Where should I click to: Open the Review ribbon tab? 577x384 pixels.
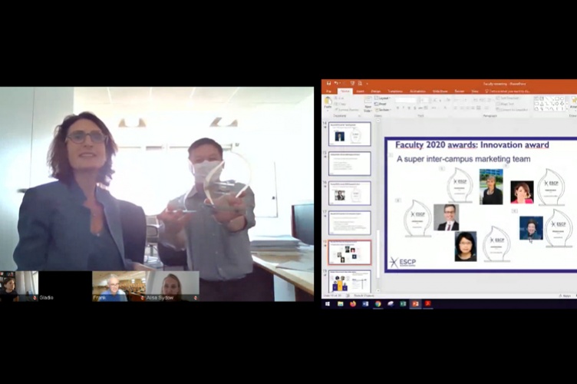(x=460, y=91)
